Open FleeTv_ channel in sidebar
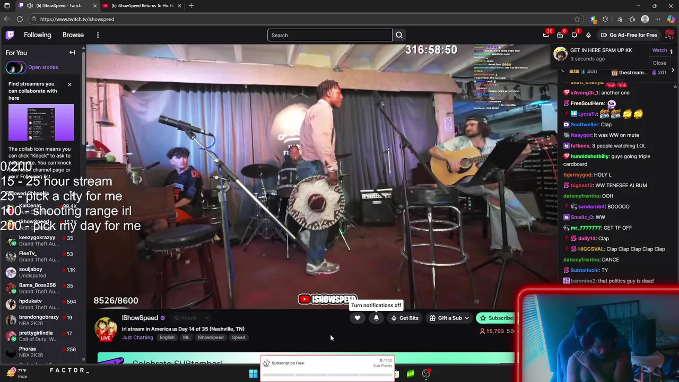679x382 pixels. [x=41, y=257]
